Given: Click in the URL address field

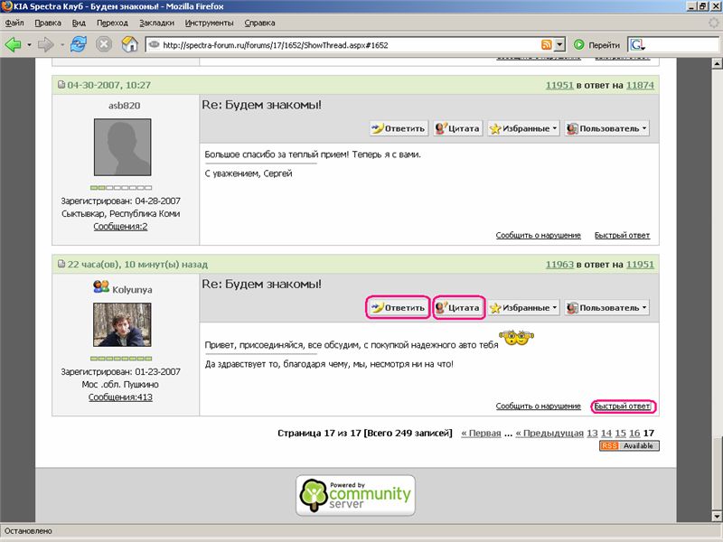Looking at the screenshot, I should point(343,44).
